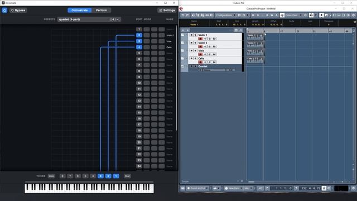Viewport: 357px width, 201px height.
Task: Toggle voice 1 button in Voices row
Action: 116,176
